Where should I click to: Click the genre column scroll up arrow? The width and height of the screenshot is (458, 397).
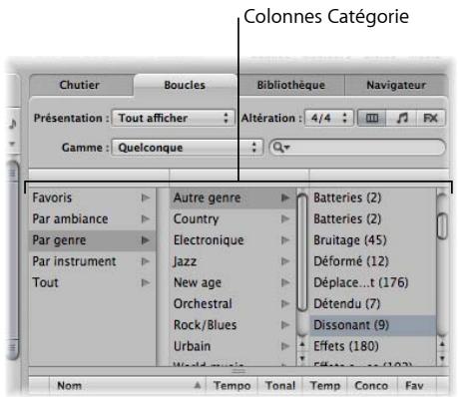click(x=302, y=344)
